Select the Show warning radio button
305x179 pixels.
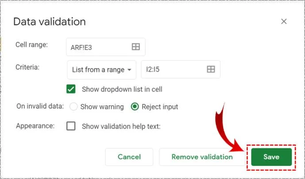coord(73,107)
